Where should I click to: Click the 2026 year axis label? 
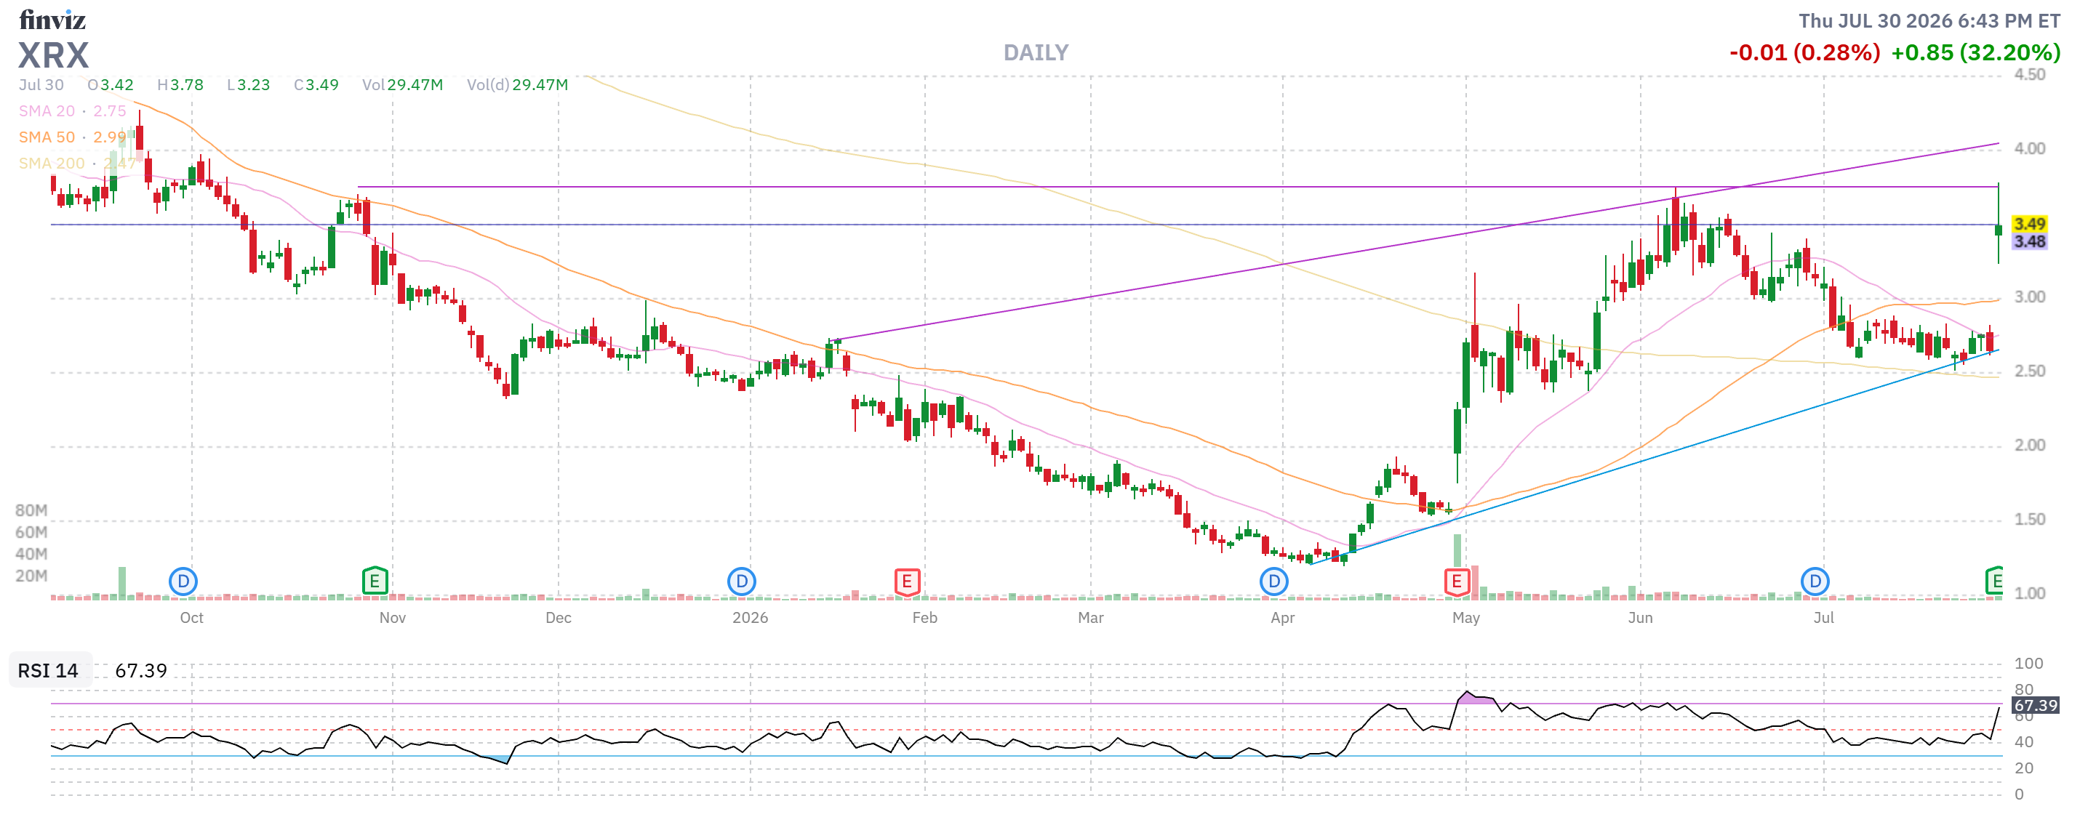(750, 618)
